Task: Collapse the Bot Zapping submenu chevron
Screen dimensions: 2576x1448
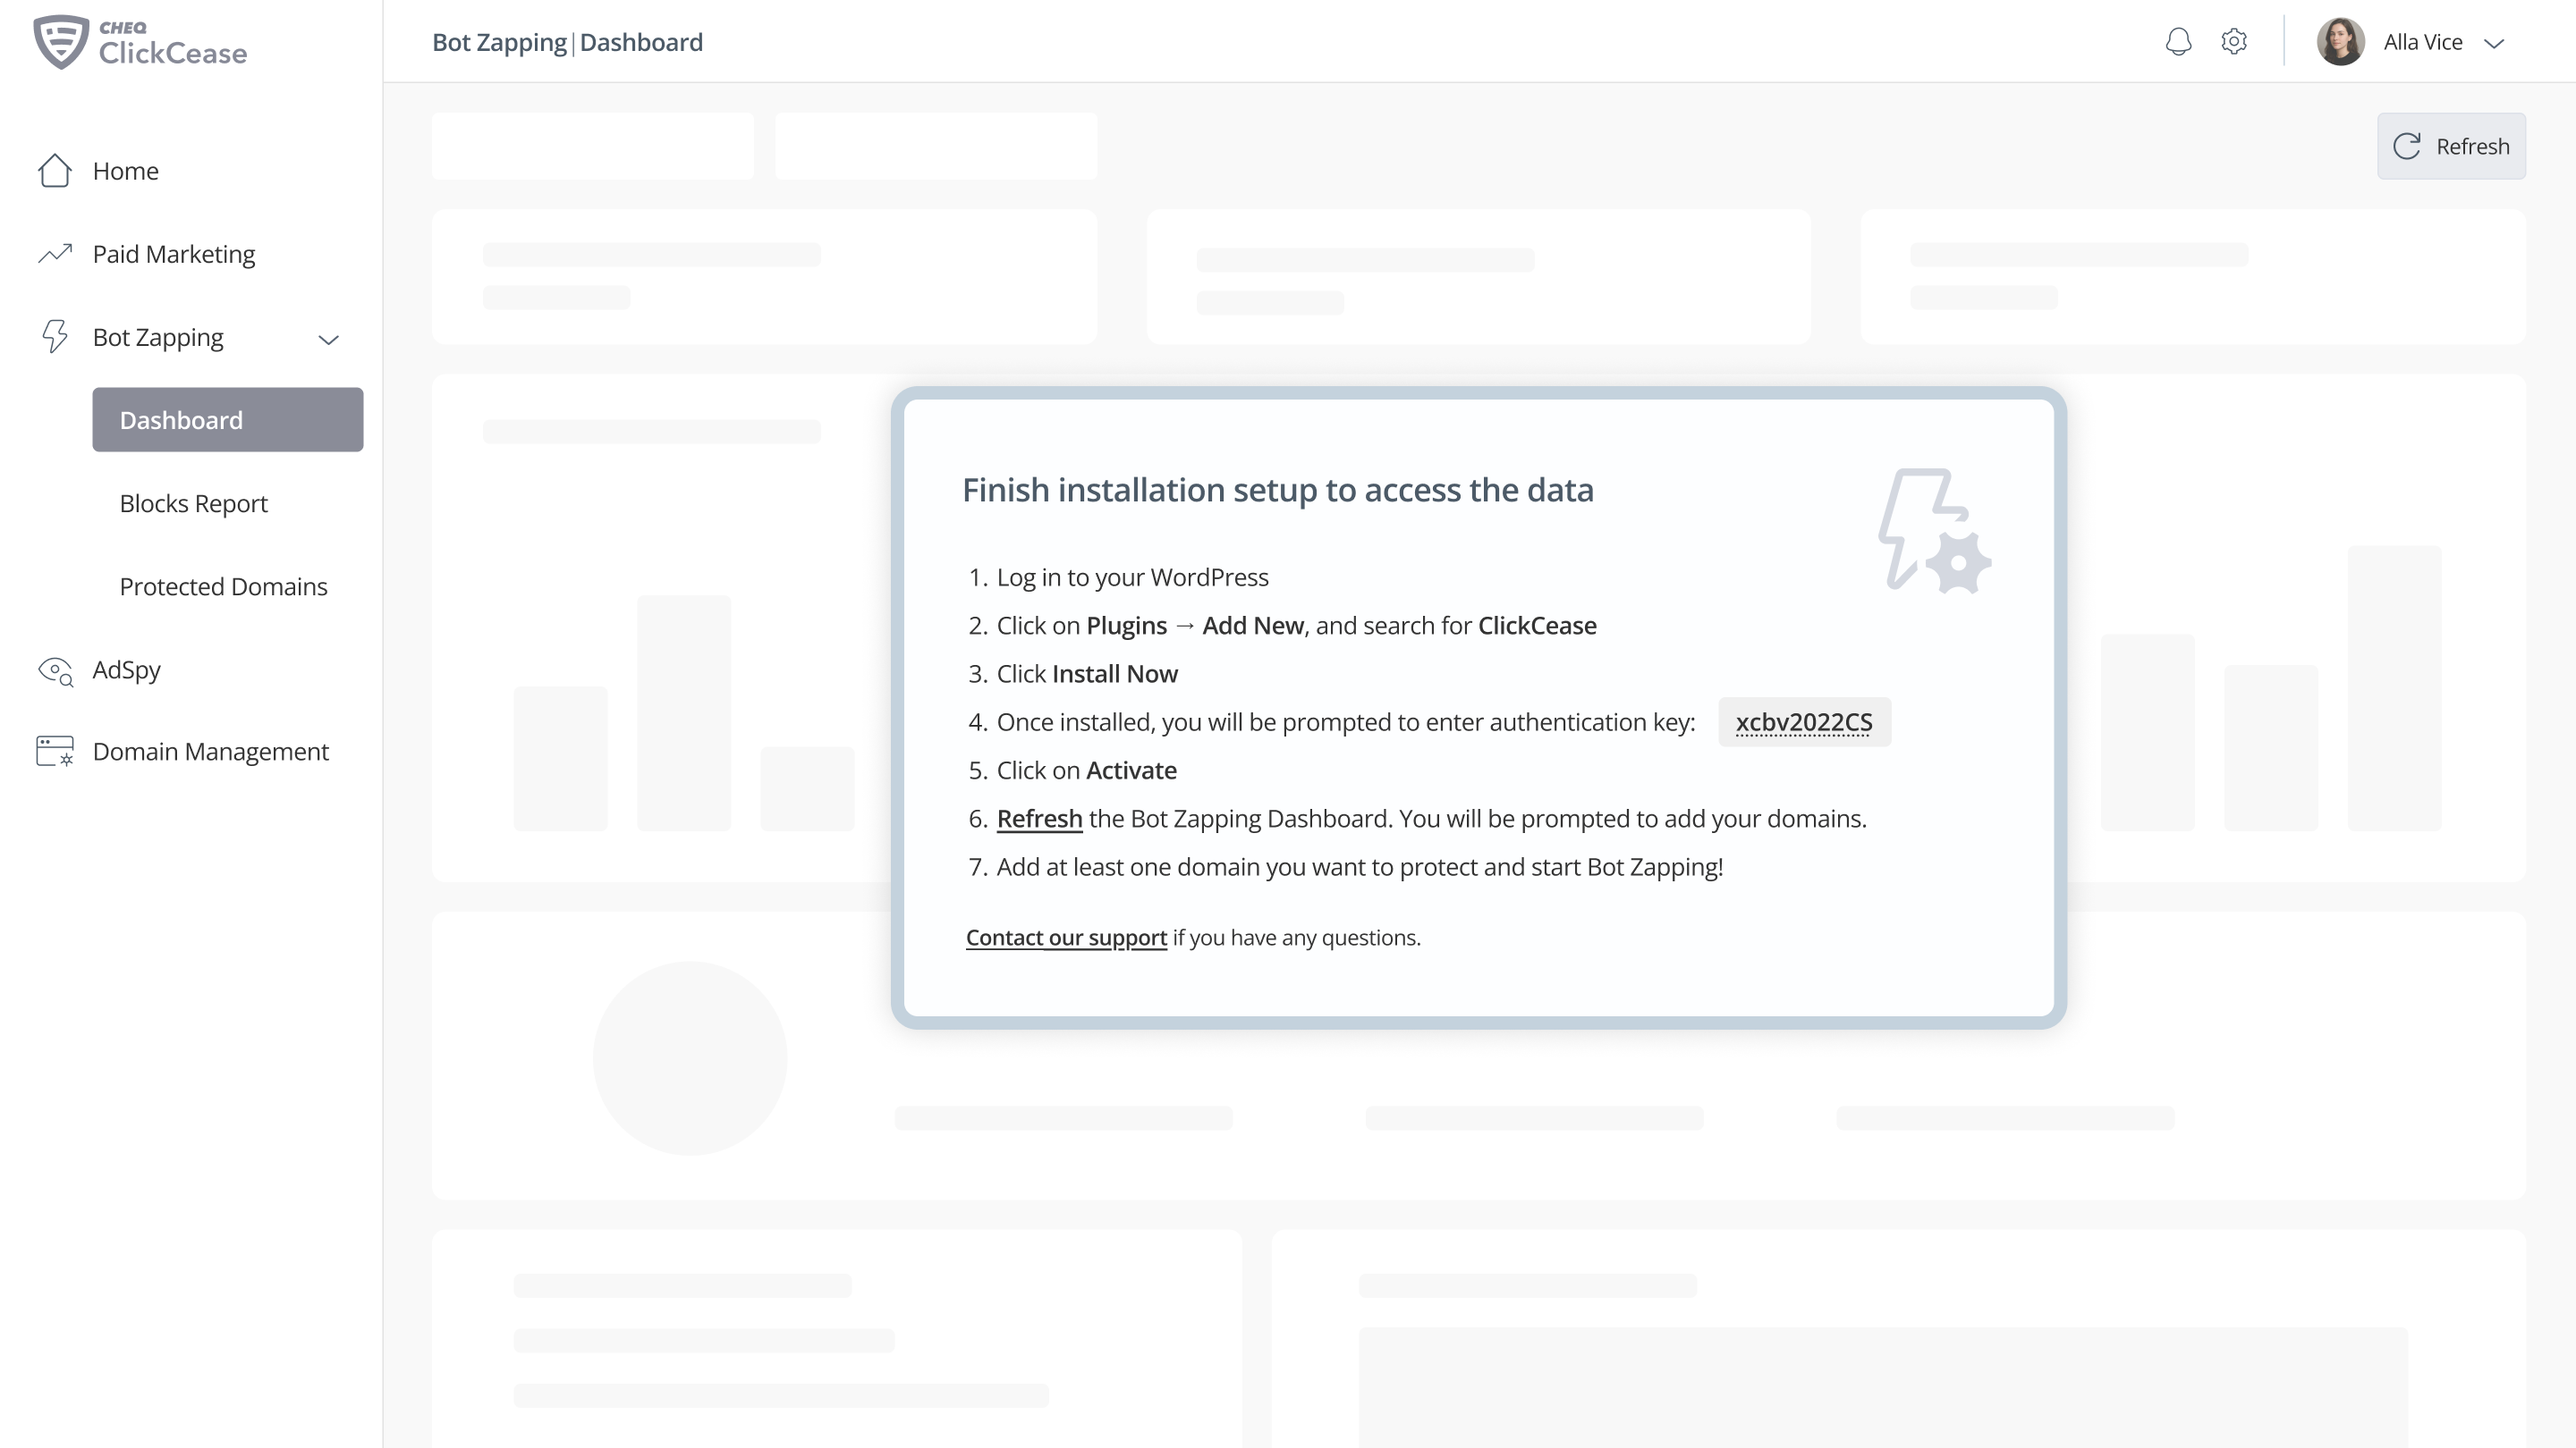Action: coord(328,340)
